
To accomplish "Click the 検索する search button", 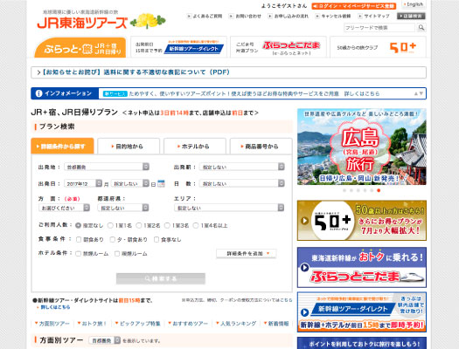I will (x=161, y=278).
